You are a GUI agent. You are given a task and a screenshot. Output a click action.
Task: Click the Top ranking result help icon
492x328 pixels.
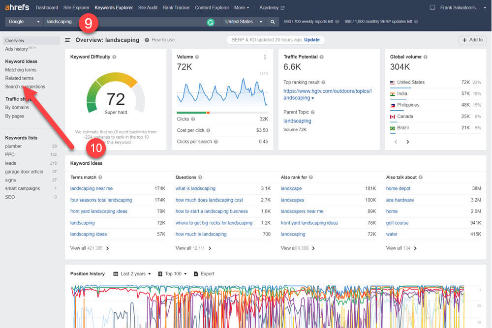click(x=324, y=82)
